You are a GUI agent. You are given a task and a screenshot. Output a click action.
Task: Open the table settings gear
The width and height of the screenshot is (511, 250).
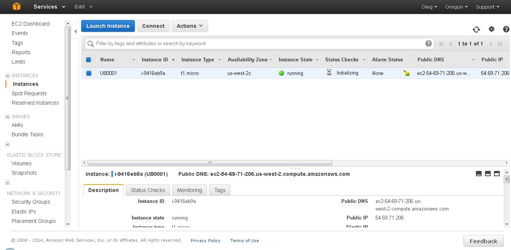coord(491,29)
